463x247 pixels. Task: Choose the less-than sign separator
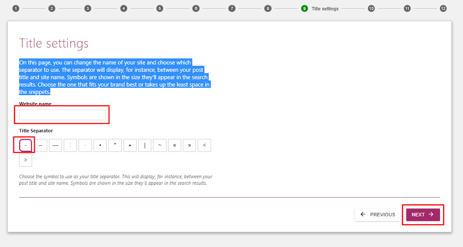coord(204,145)
